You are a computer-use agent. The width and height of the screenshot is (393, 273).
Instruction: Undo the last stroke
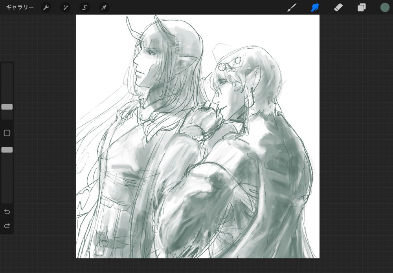click(x=7, y=212)
